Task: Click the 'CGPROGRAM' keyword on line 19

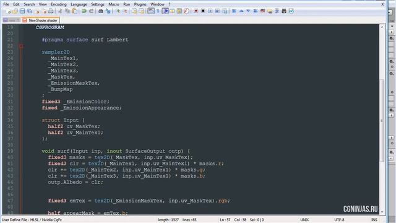Action: 49,27
